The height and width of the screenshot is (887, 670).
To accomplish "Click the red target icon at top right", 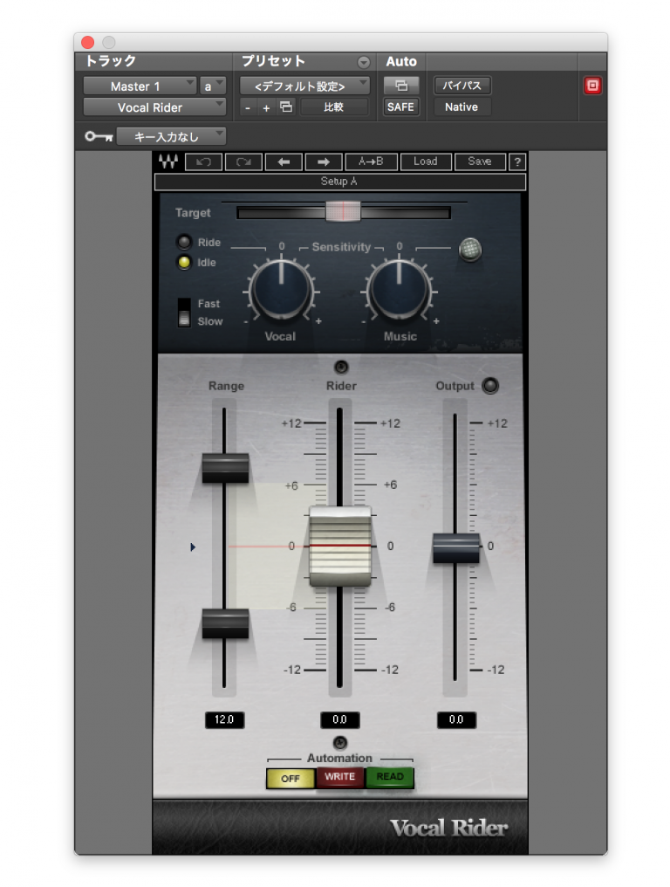I will (592, 86).
